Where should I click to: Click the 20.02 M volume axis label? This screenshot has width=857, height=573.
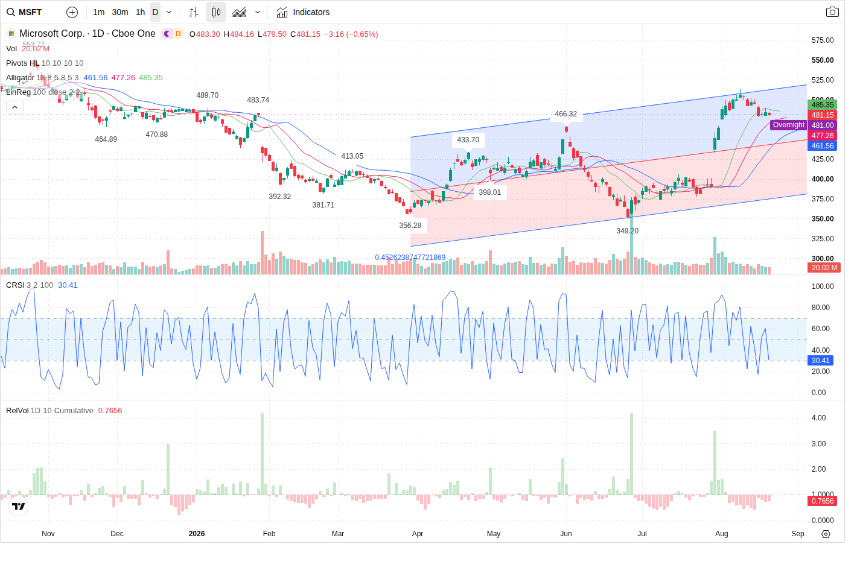point(824,267)
